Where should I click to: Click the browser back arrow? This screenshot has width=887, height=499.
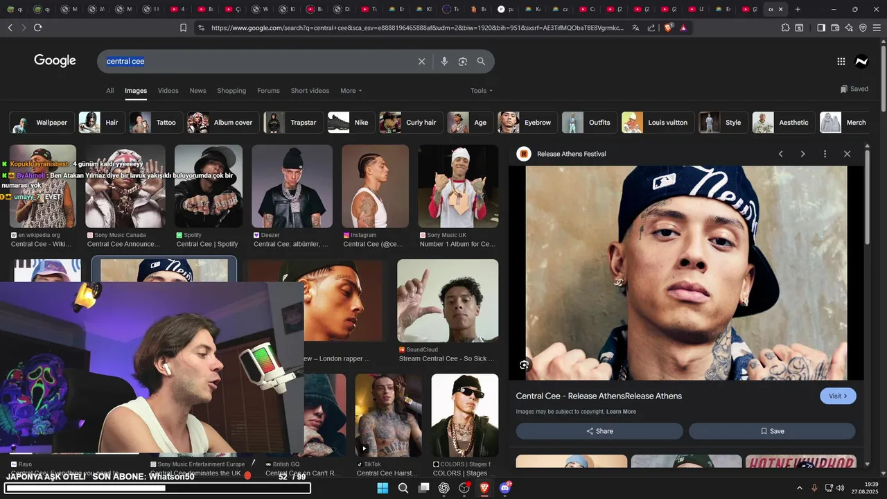point(10,28)
